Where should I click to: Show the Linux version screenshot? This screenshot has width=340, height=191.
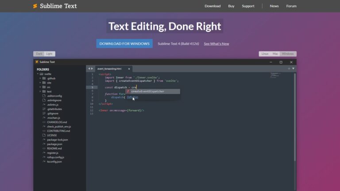[265, 53]
